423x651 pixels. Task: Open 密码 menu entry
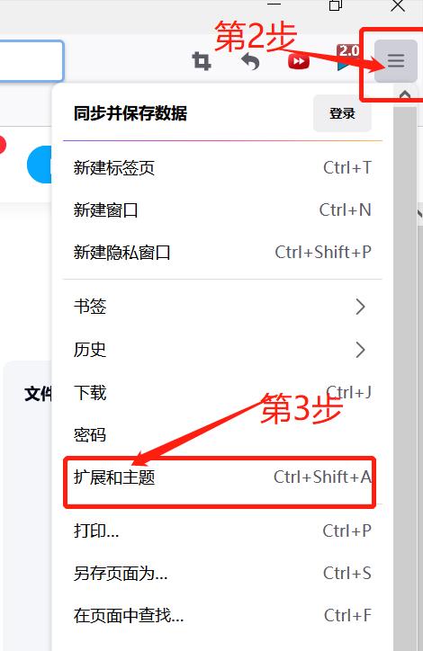click(x=222, y=435)
